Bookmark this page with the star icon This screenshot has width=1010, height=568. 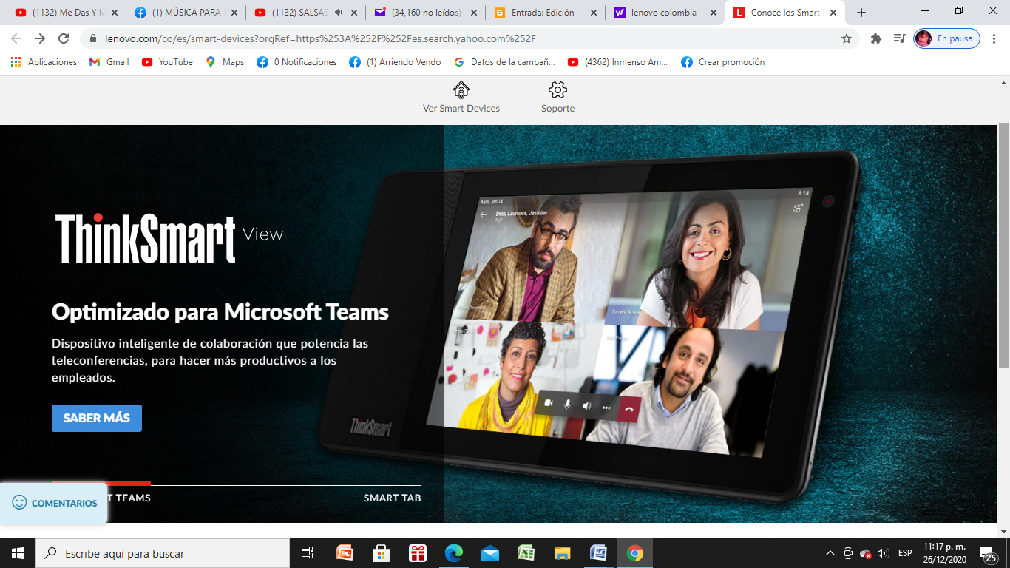click(x=847, y=38)
